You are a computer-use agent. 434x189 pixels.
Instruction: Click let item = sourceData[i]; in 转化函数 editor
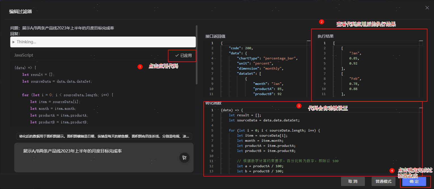click(x=262, y=136)
